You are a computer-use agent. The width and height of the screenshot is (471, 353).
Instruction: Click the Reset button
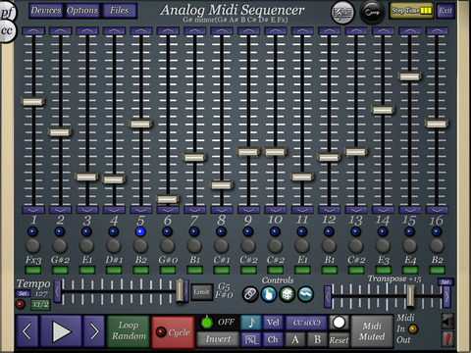click(339, 340)
